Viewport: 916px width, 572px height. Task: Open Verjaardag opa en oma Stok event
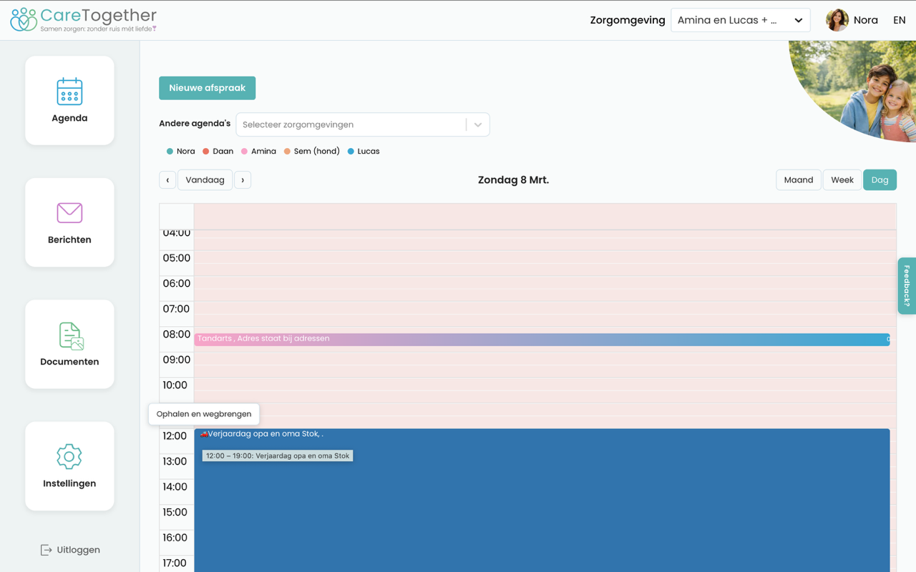(542, 500)
